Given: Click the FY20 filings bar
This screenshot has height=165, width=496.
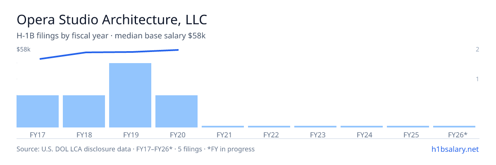Looking at the screenshot, I should pyautogui.click(x=176, y=111).
